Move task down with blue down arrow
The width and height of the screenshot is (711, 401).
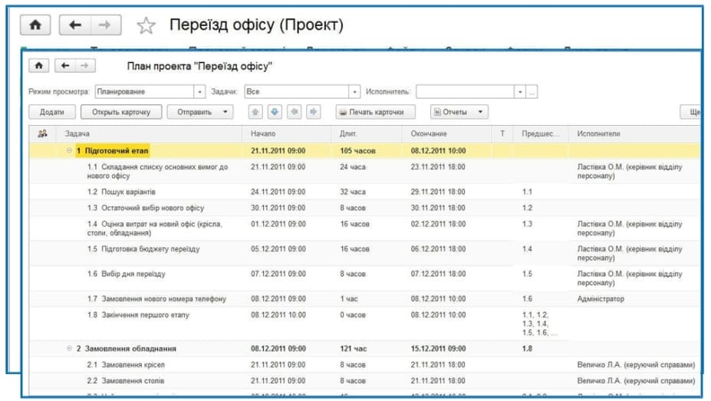click(275, 112)
